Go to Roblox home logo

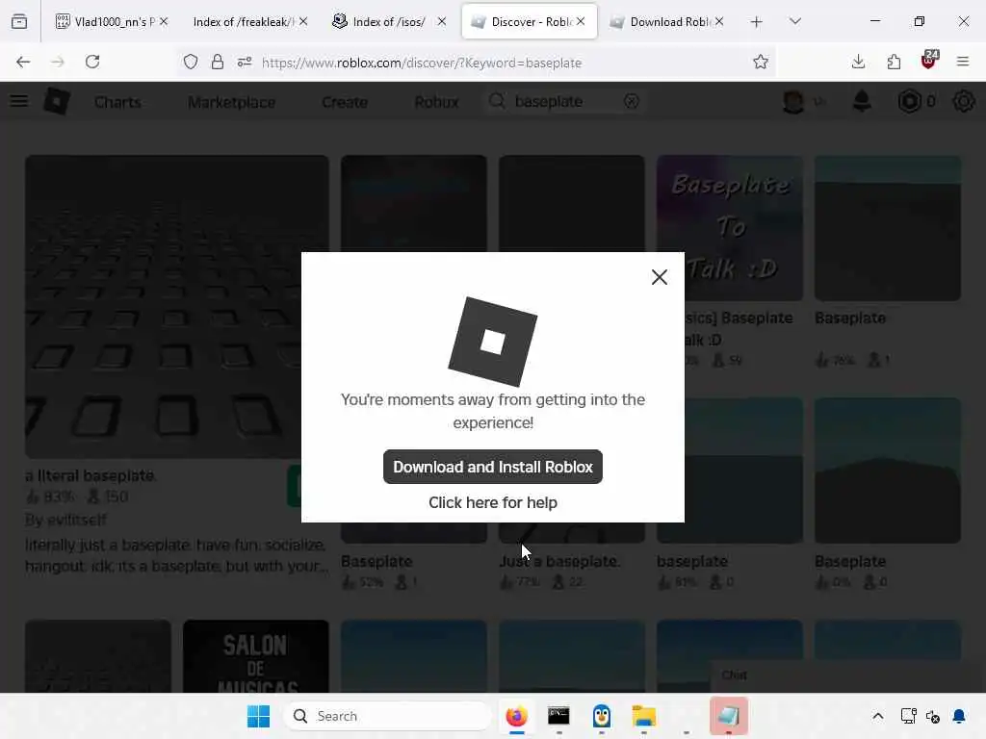tap(57, 101)
